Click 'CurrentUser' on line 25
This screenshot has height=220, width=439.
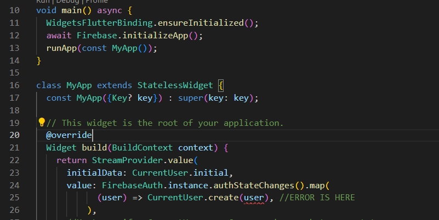click(x=175, y=198)
